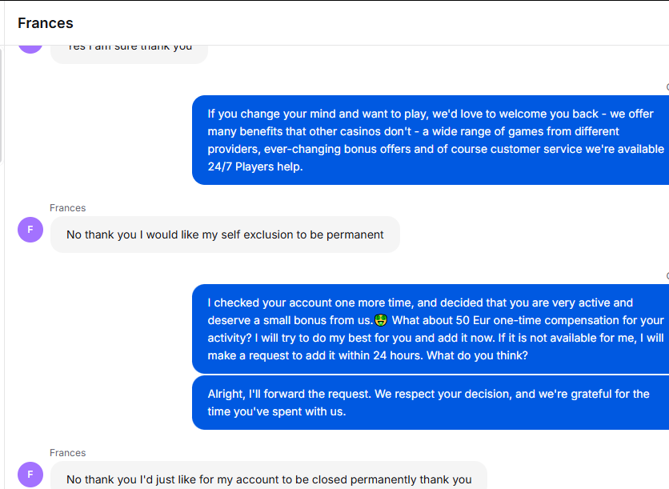This screenshot has height=489, width=669.
Task: Select the "self exclusion to be permanent" message
Action: click(225, 234)
